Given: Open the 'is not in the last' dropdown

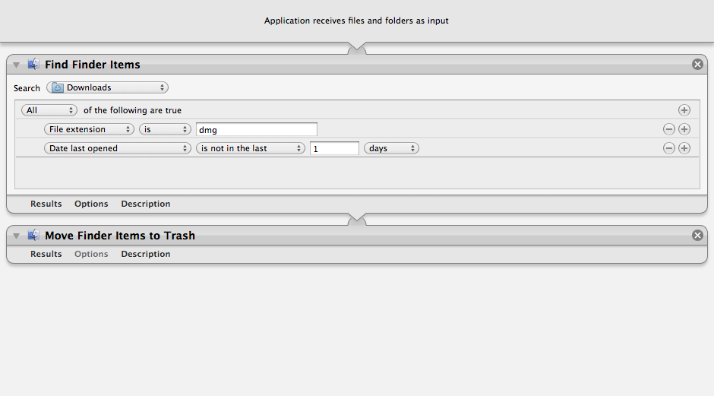Looking at the screenshot, I should (x=251, y=148).
